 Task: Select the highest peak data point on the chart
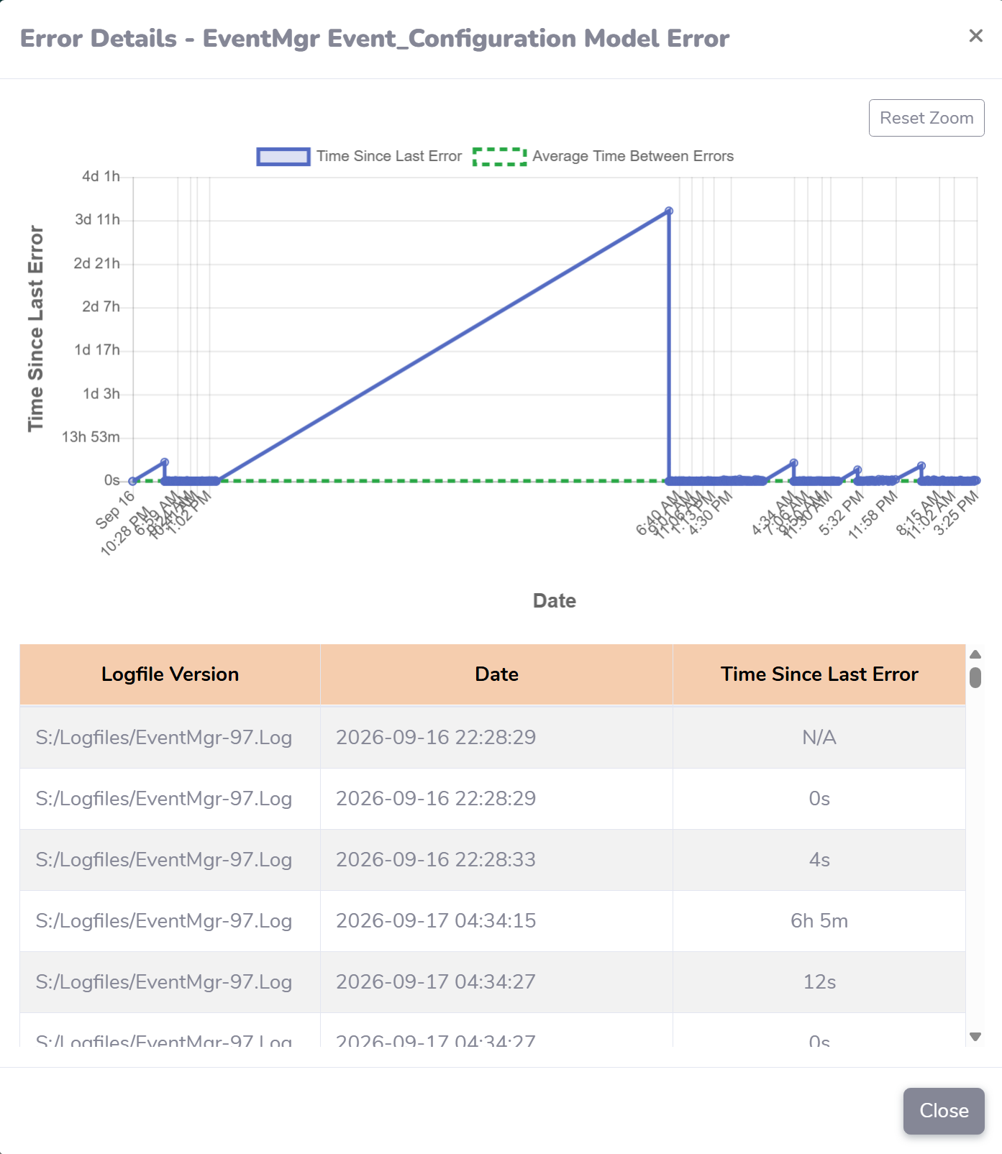pyautogui.click(x=669, y=211)
